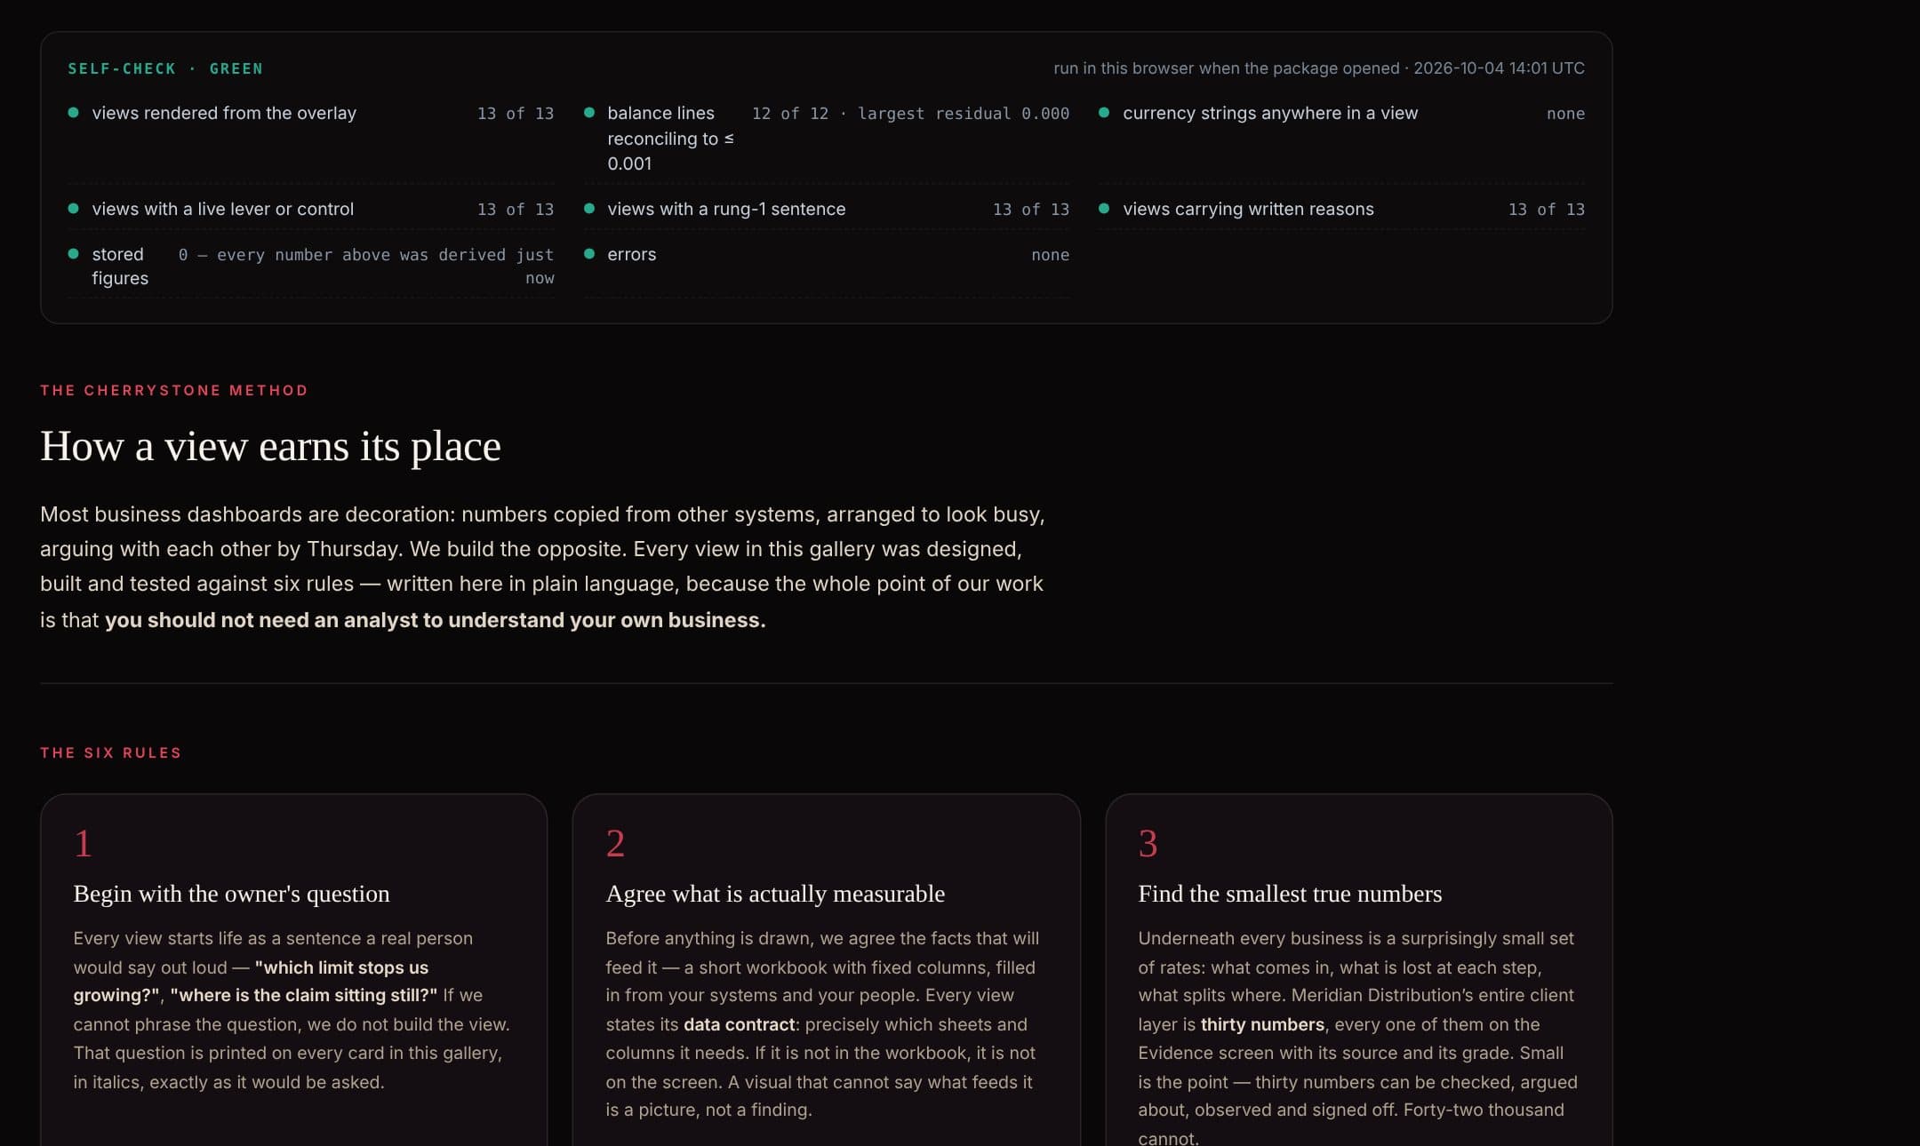The width and height of the screenshot is (1920, 1146).
Task: Click the run timestamp '2026-10-04 14:01 UTC' text
Action: point(1499,68)
